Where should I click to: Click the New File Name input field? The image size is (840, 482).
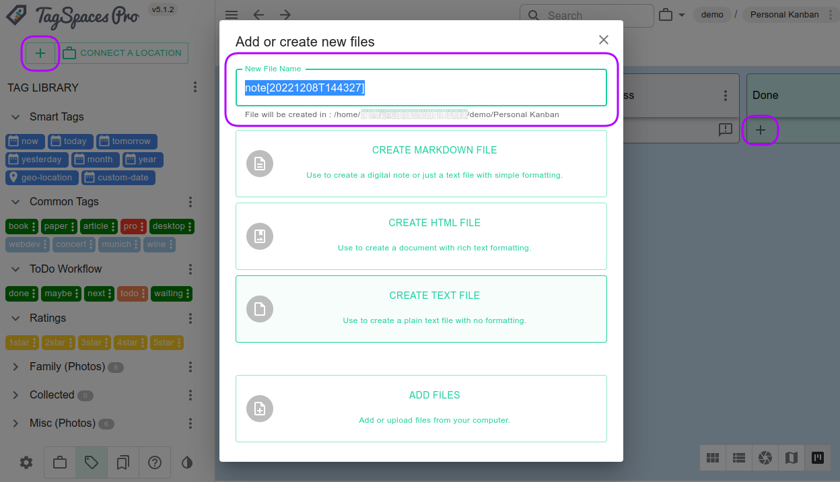[421, 86]
